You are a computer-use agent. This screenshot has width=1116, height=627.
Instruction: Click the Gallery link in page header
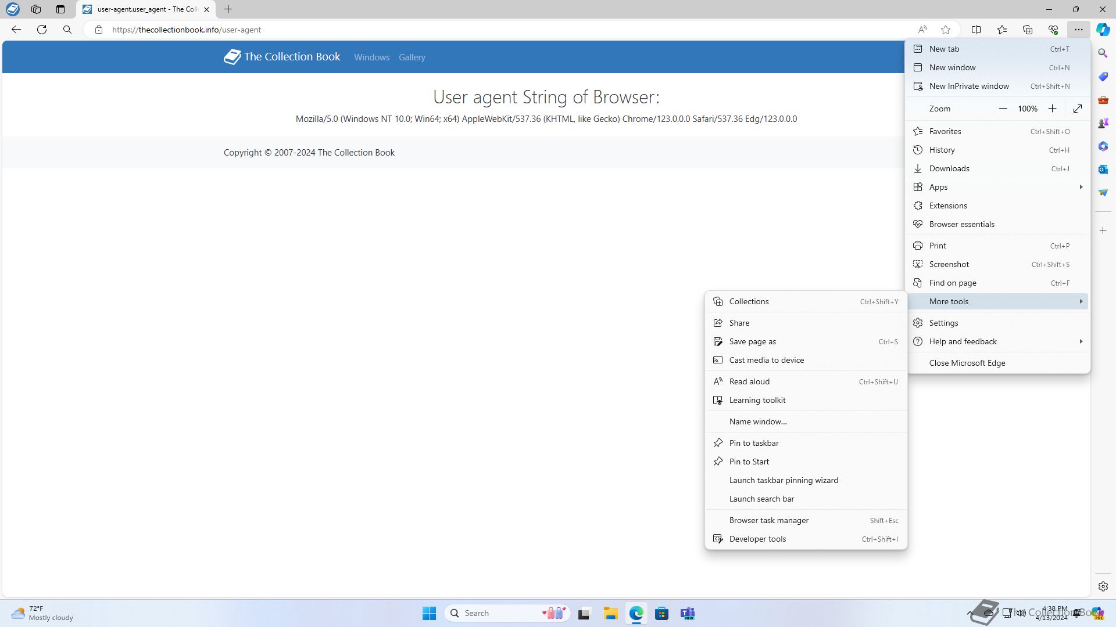pos(412,57)
